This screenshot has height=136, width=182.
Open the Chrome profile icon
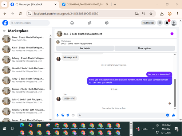170,14
